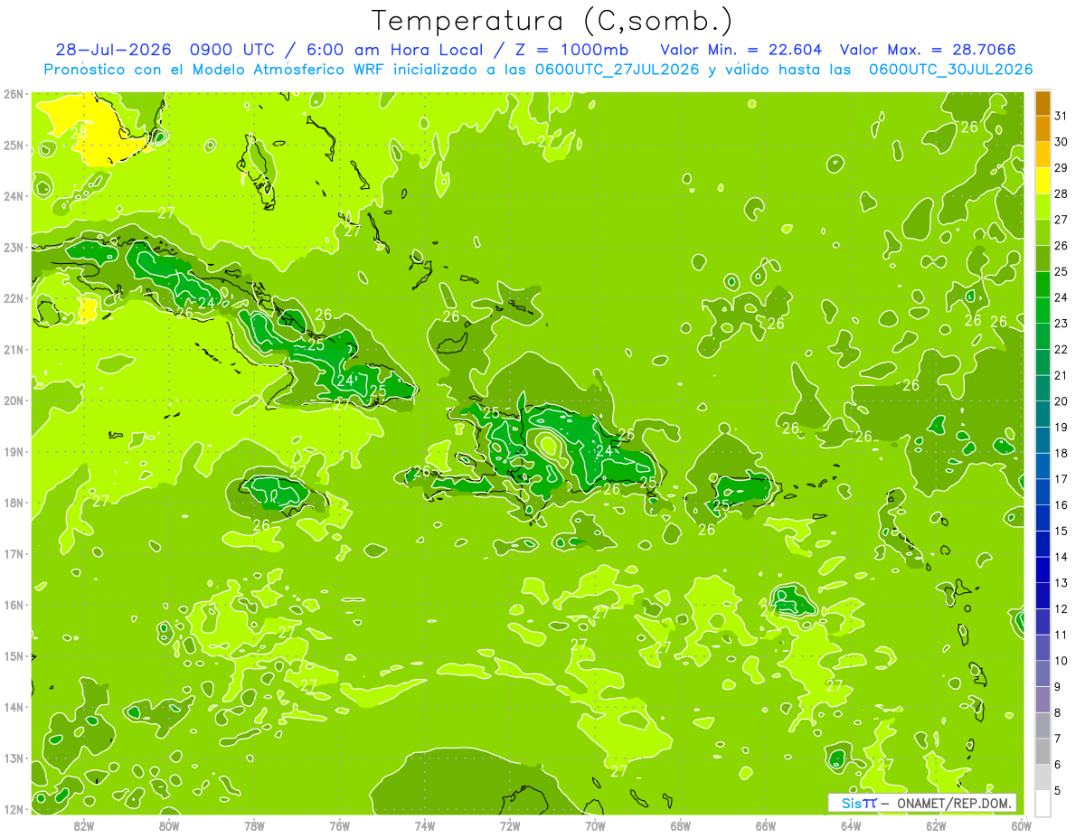Click the "16N" latitude axis label
The width and height of the screenshot is (1085, 838).
click(x=14, y=605)
